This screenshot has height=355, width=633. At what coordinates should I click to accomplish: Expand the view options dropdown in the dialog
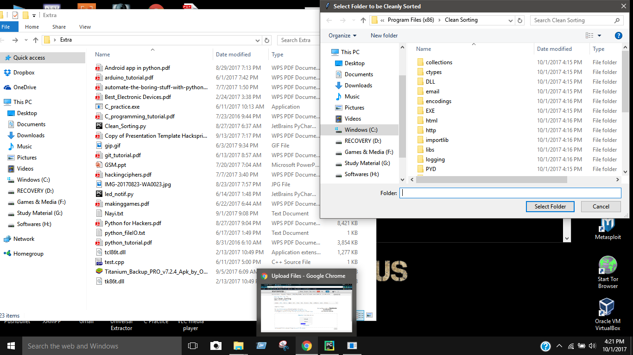[x=599, y=36]
